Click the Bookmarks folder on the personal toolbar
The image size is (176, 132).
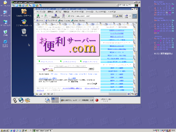click(x=51, y=21)
